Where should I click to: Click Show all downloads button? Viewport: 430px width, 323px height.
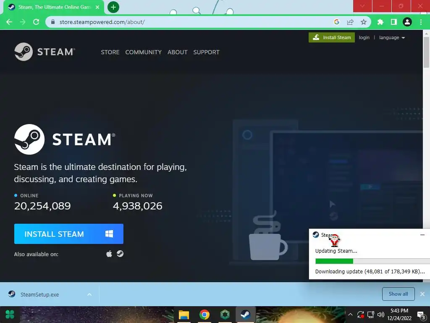coord(398,294)
